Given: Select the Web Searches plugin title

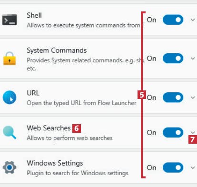Looking at the screenshot, I should 49,128.
